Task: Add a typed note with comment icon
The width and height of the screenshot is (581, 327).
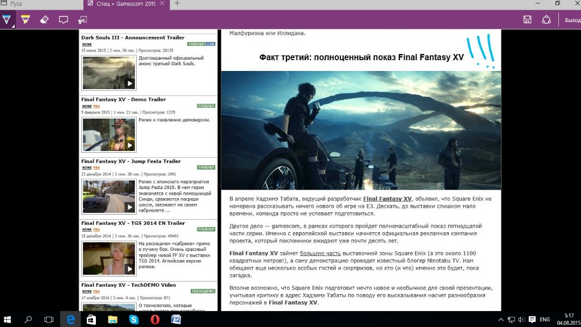Action: click(x=64, y=19)
